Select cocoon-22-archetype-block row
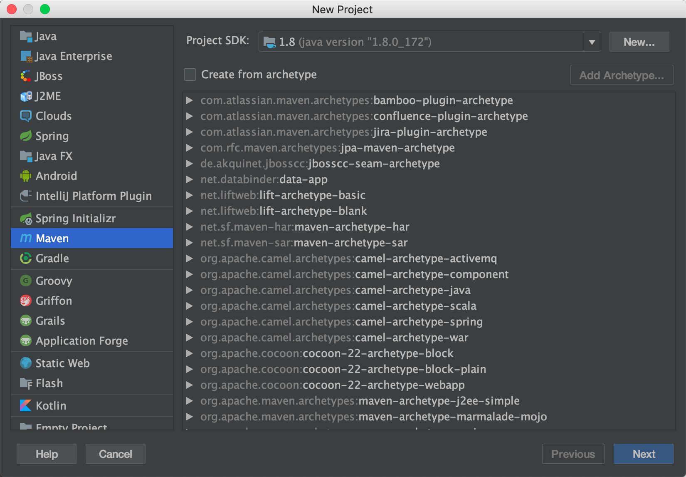The image size is (686, 477). pos(429,353)
